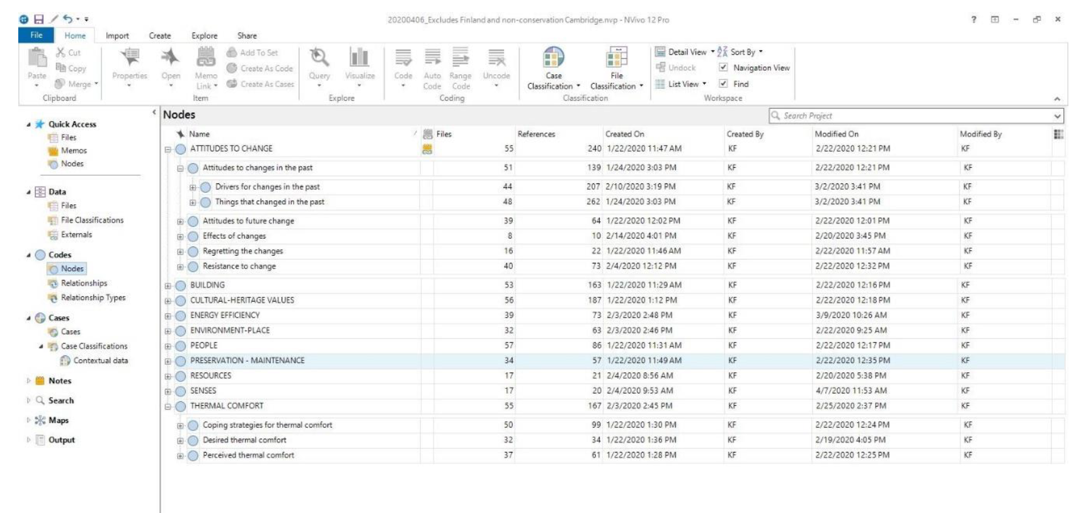The width and height of the screenshot is (1081, 513).
Task: Open the File tab
Action: tap(37, 35)
